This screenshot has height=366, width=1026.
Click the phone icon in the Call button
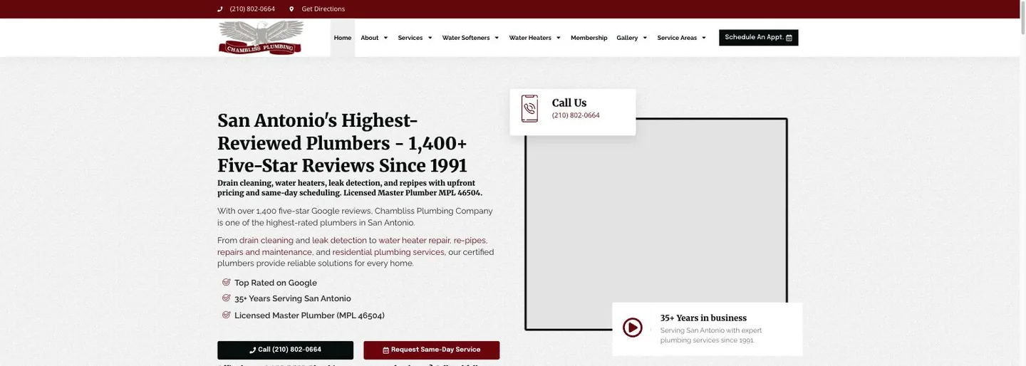point(253,350)
